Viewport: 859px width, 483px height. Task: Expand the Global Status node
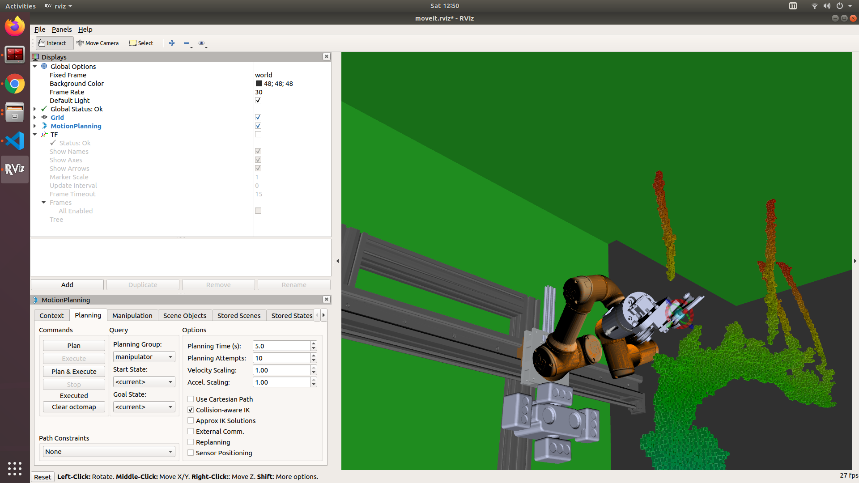coord(35,109)
